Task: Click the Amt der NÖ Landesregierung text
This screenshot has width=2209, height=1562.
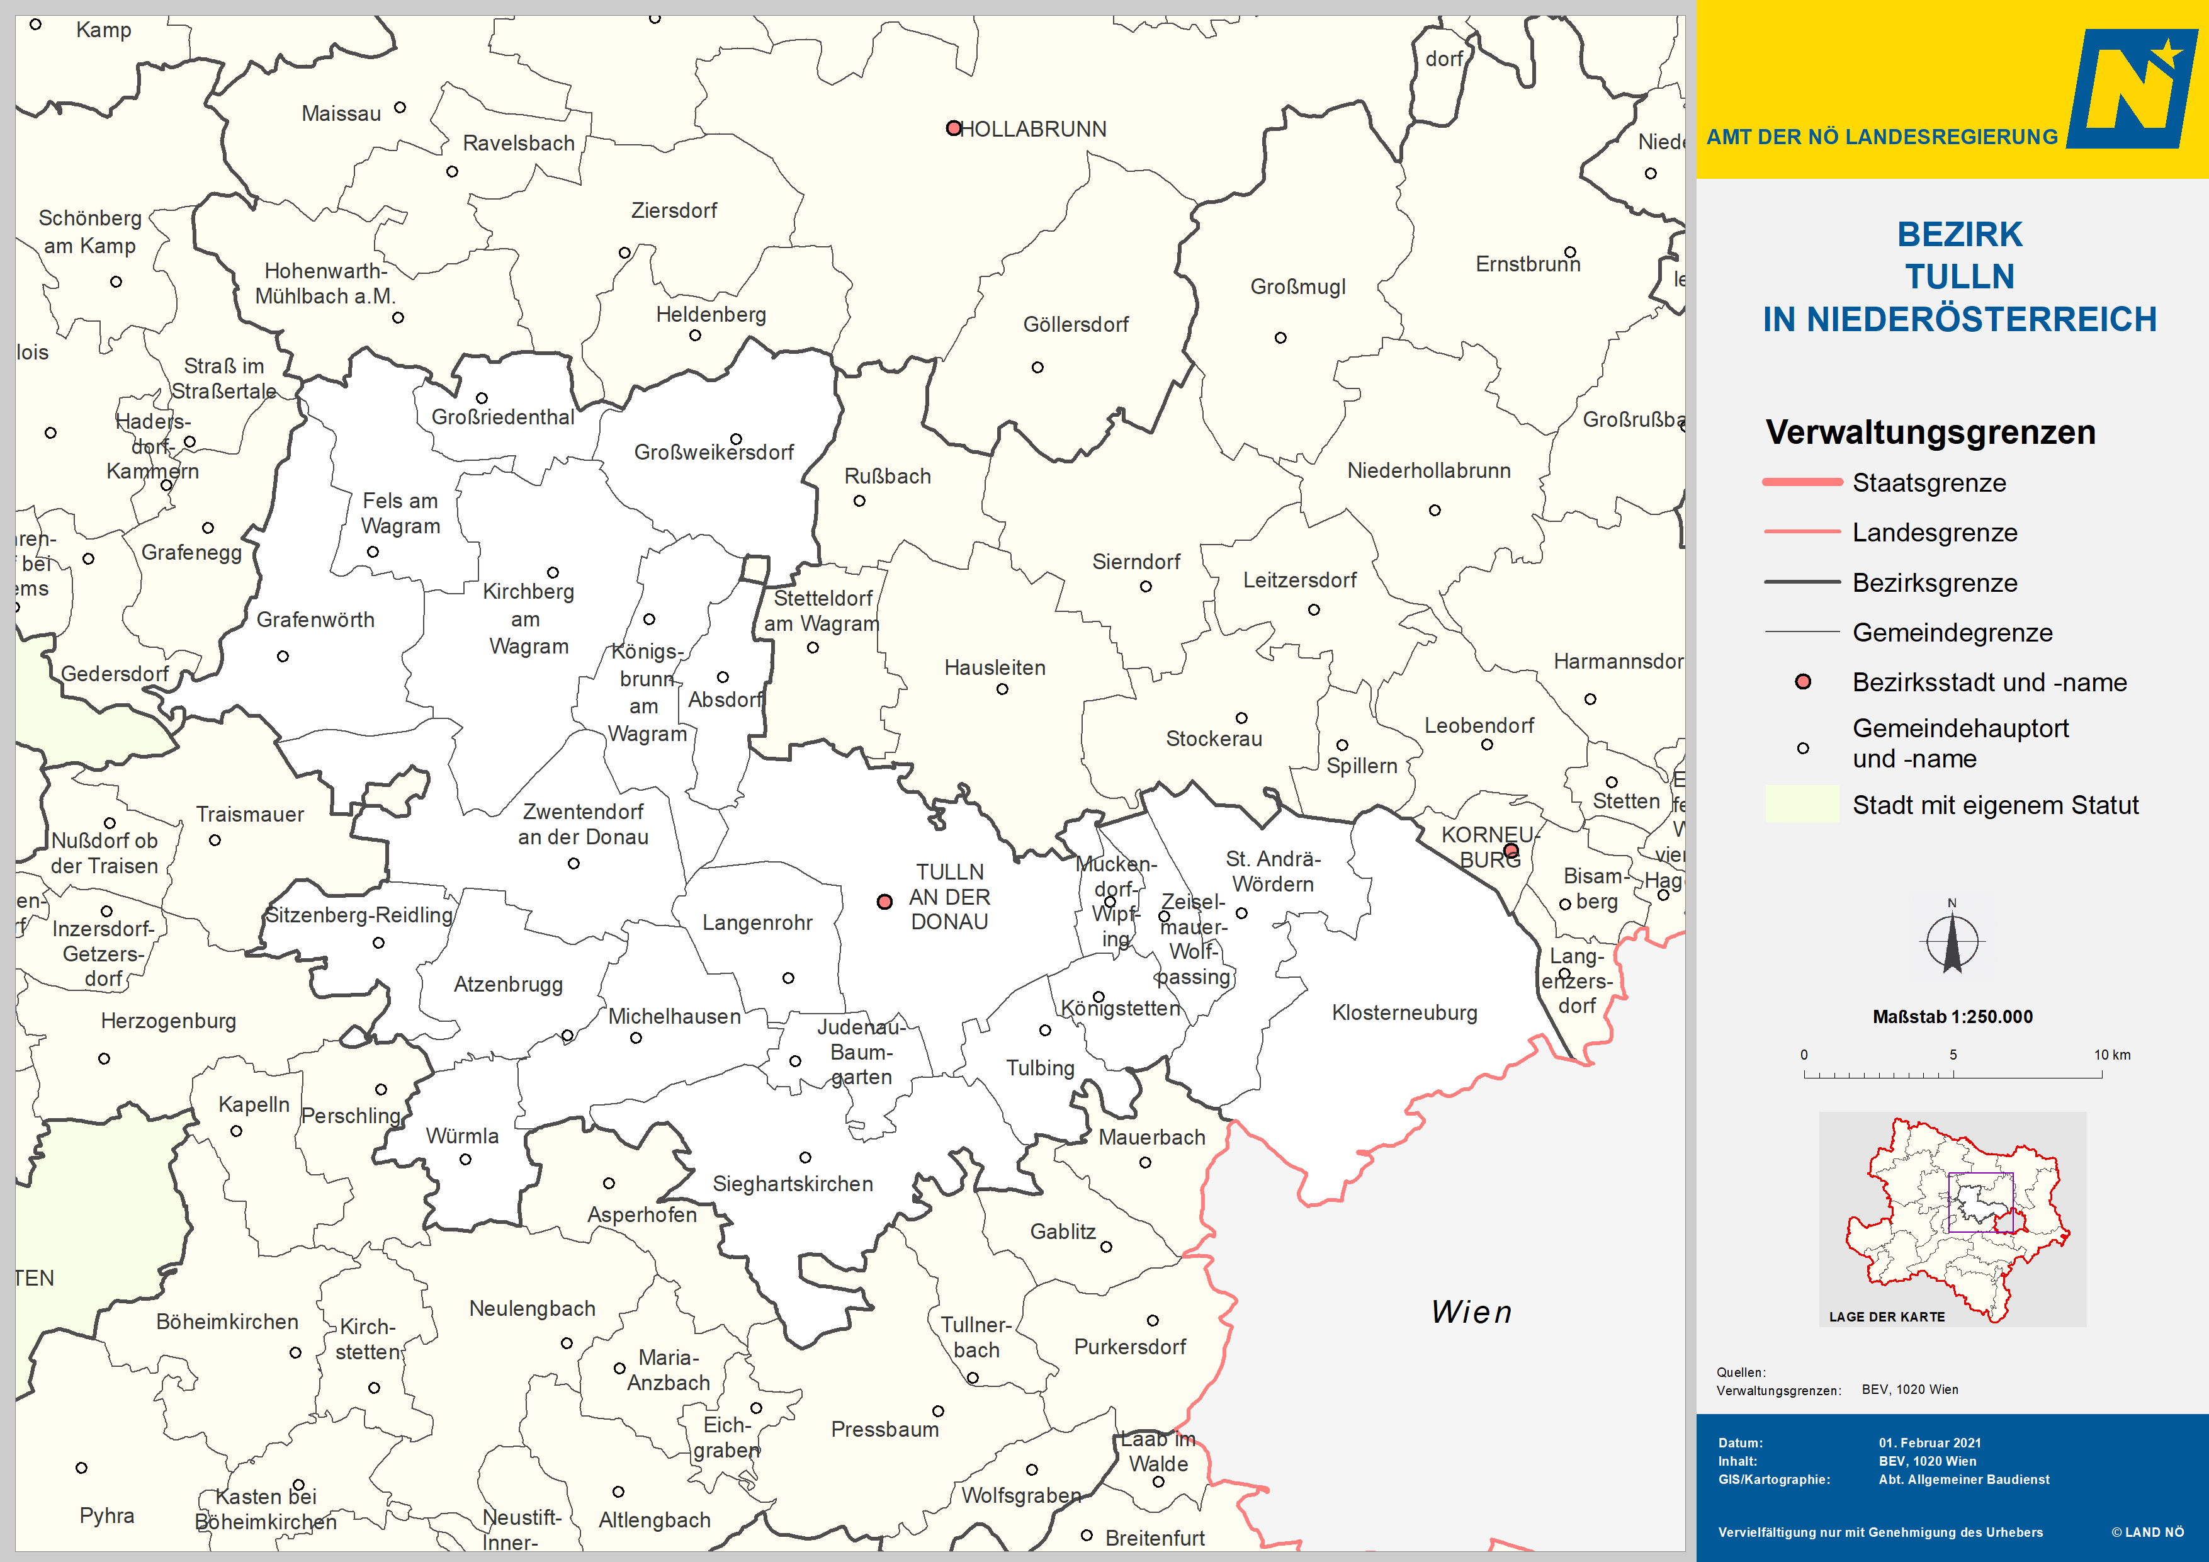Action: click(1882, 137)
